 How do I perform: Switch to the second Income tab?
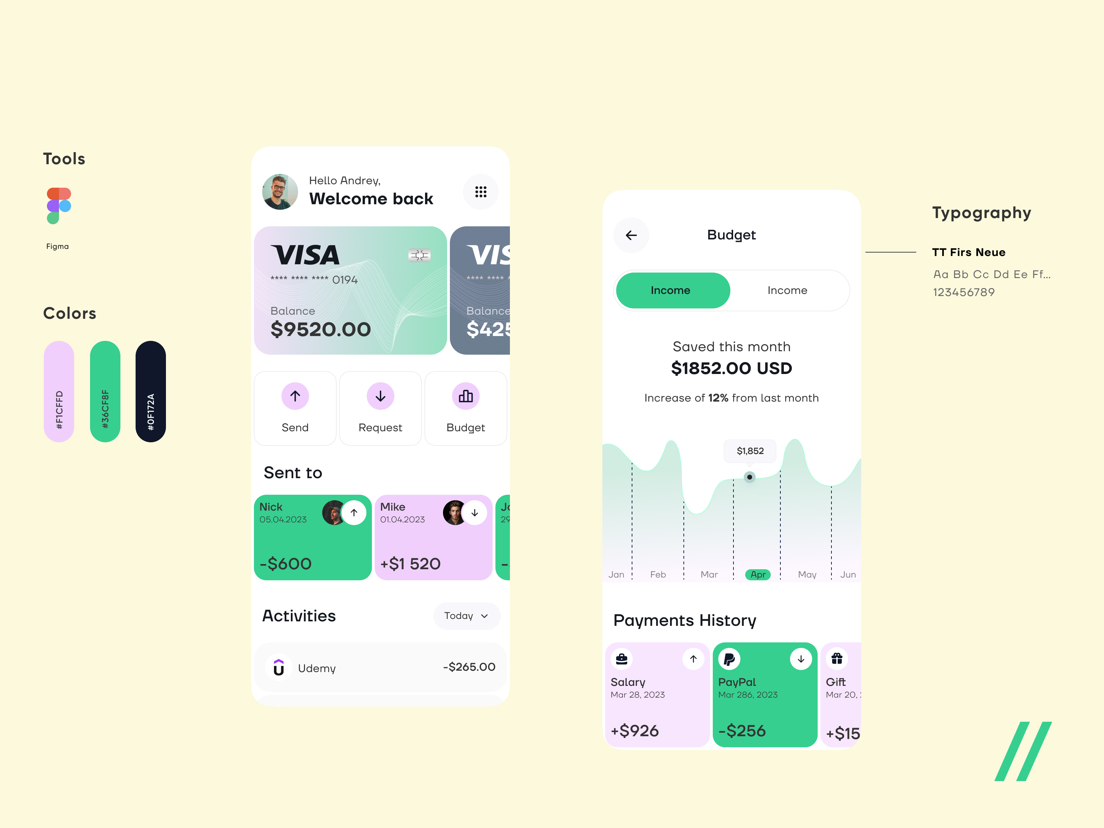(787, 289)
